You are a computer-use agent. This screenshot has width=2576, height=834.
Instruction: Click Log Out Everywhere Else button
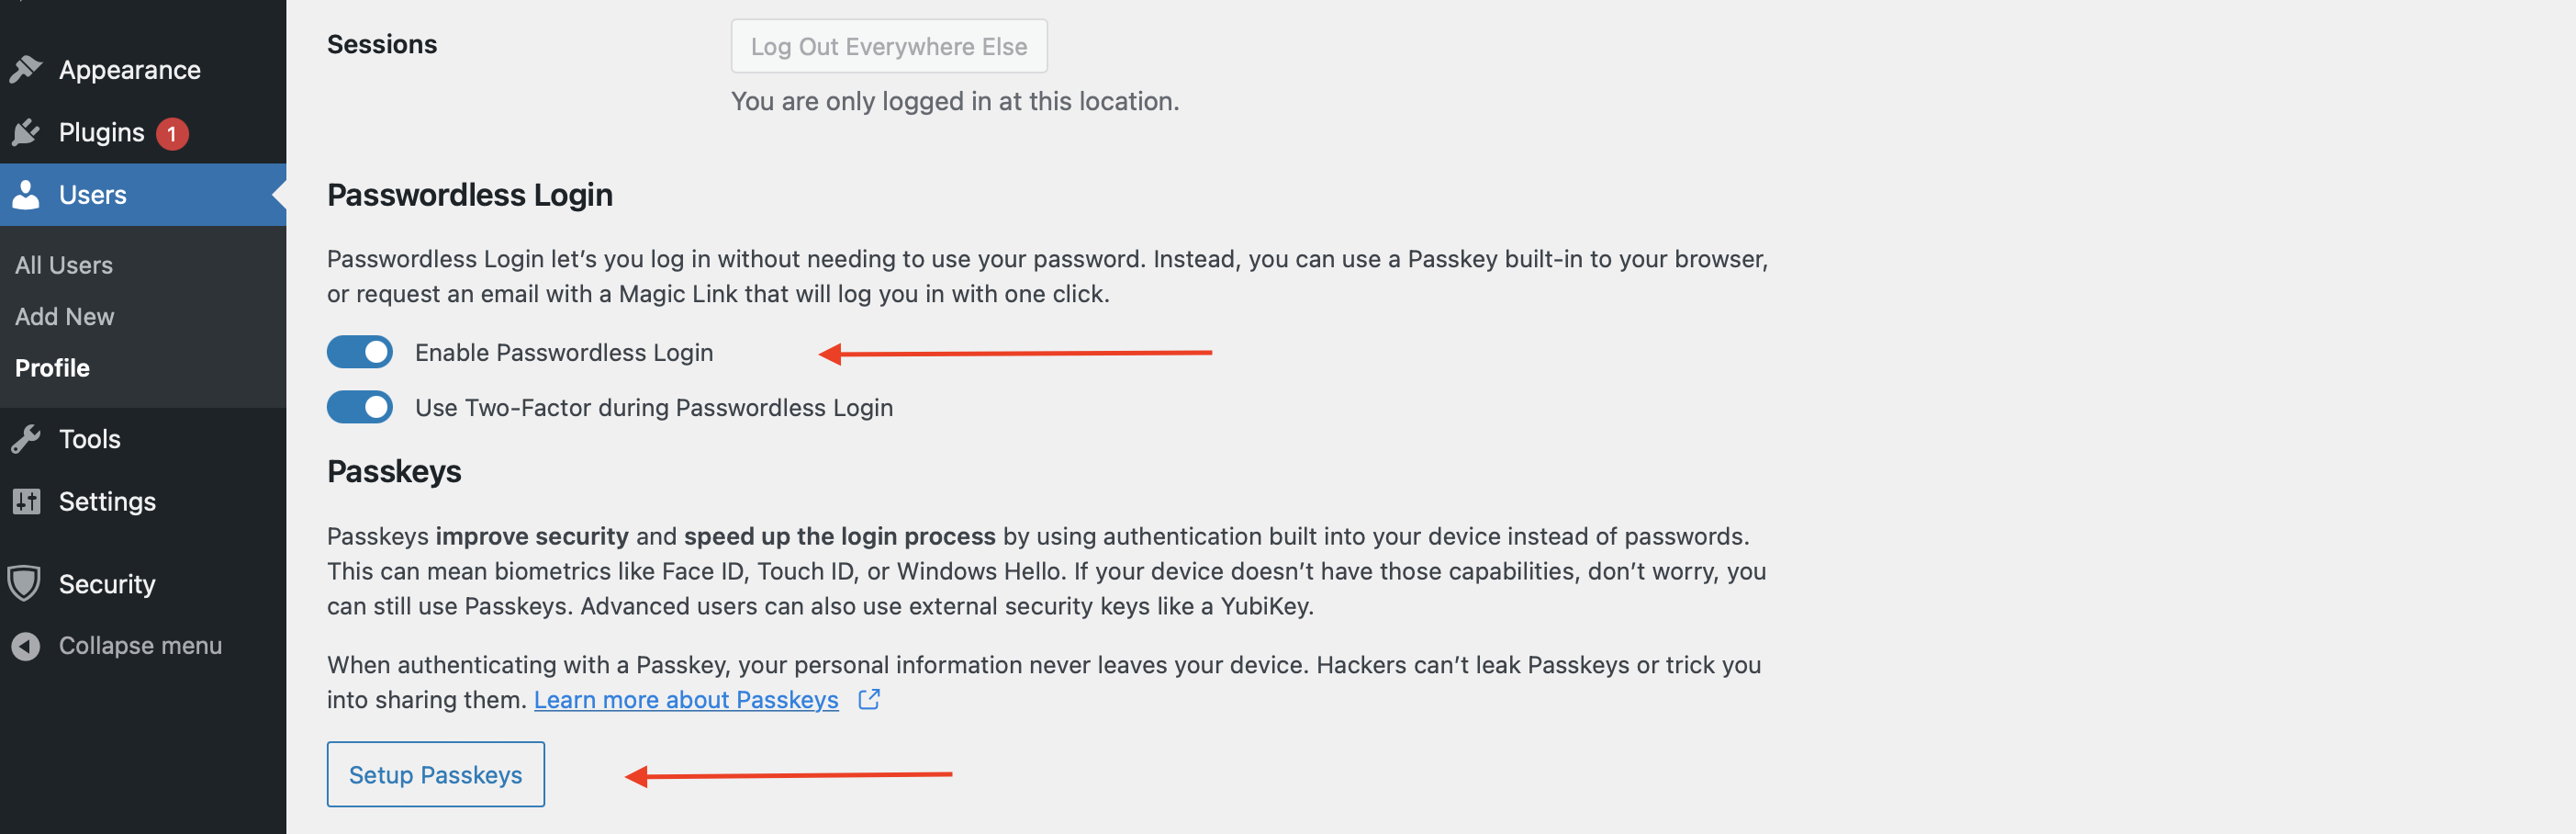tap(889, 46)
